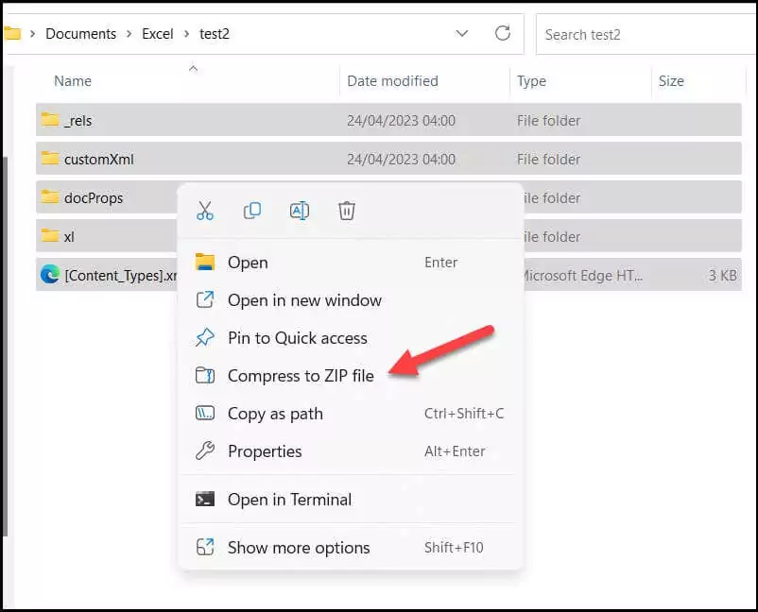Click the Rename icon in context menu
The width and height of the screenshot is (758, 612).
coord(300,211)
